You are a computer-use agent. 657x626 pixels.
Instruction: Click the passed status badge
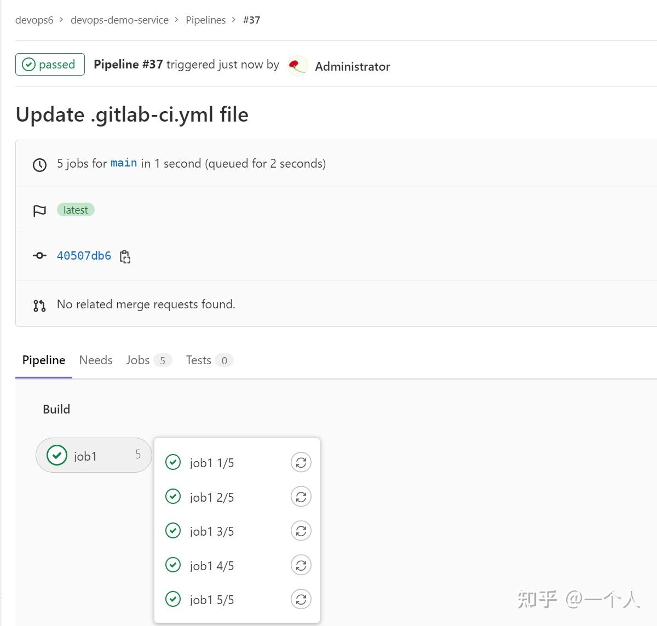point(50,64)
